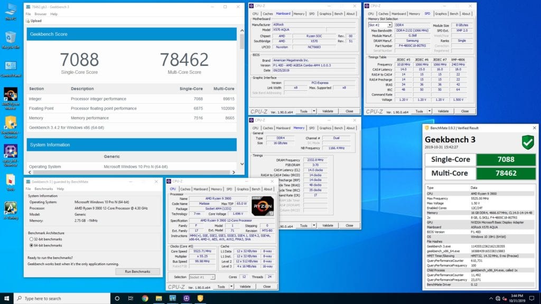The image size is (541, 304).
Task: Open the A-Tuning desktop icon
Action: coord(11,210)
